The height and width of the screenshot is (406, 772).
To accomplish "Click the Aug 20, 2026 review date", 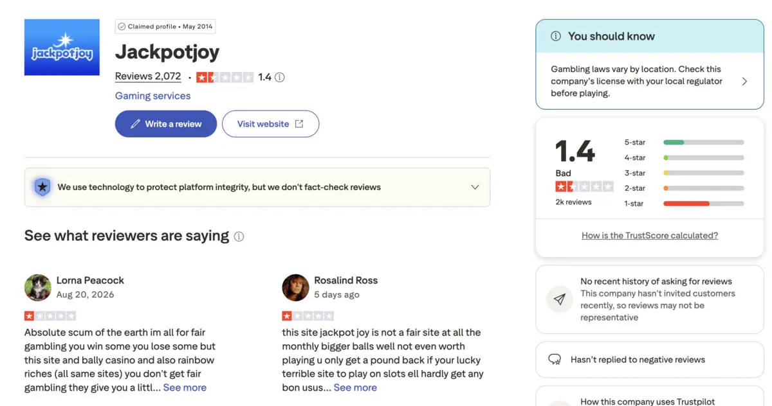I will click(85, 294).
